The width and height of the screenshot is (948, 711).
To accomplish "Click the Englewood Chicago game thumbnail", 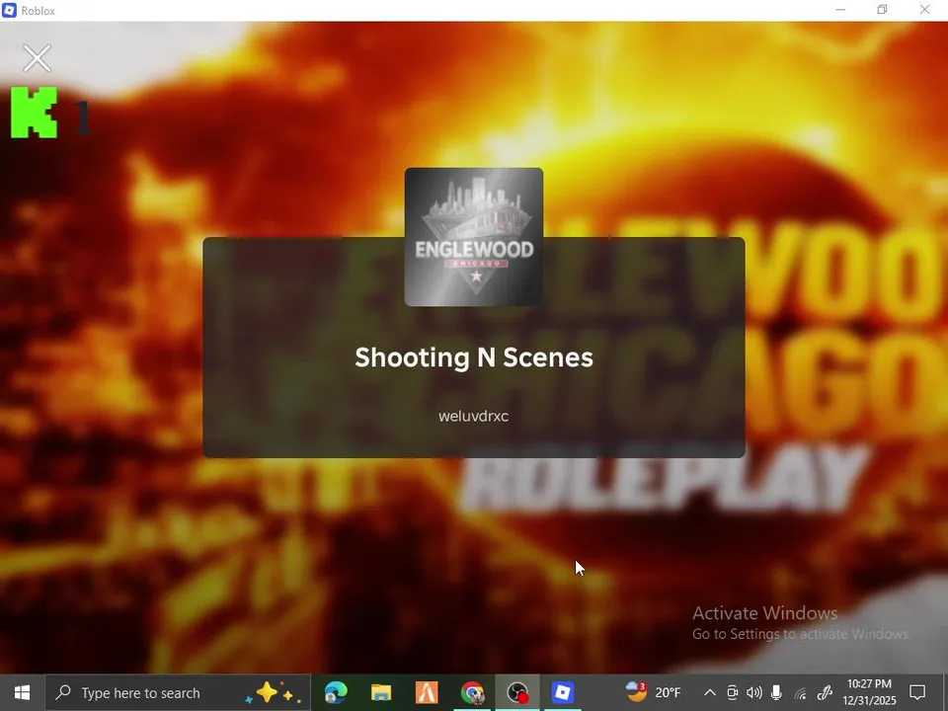I will [473, 237].
